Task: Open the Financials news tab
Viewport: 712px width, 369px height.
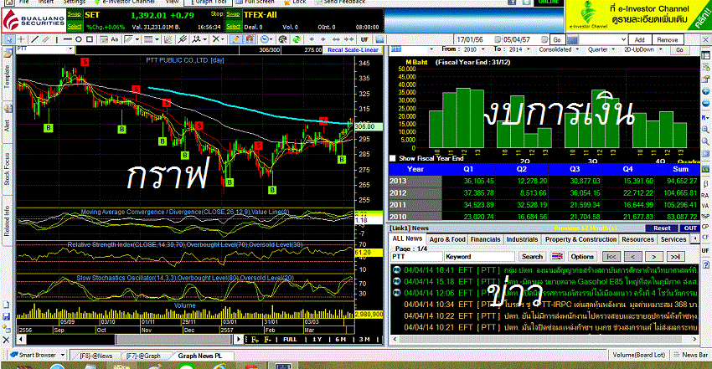Action: pos(485,239)
